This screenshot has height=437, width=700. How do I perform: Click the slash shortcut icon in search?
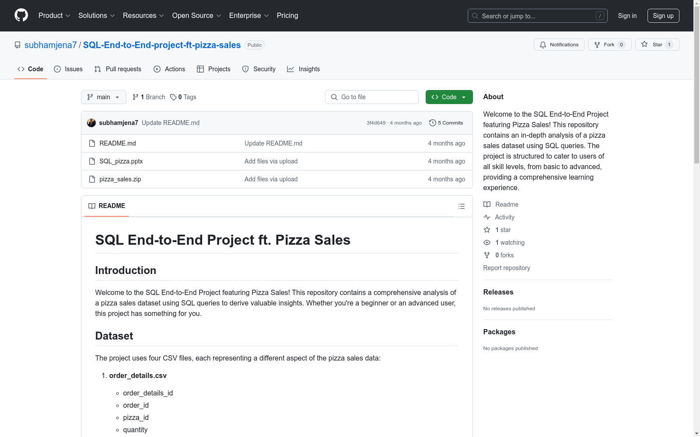(x=600, y=16)
